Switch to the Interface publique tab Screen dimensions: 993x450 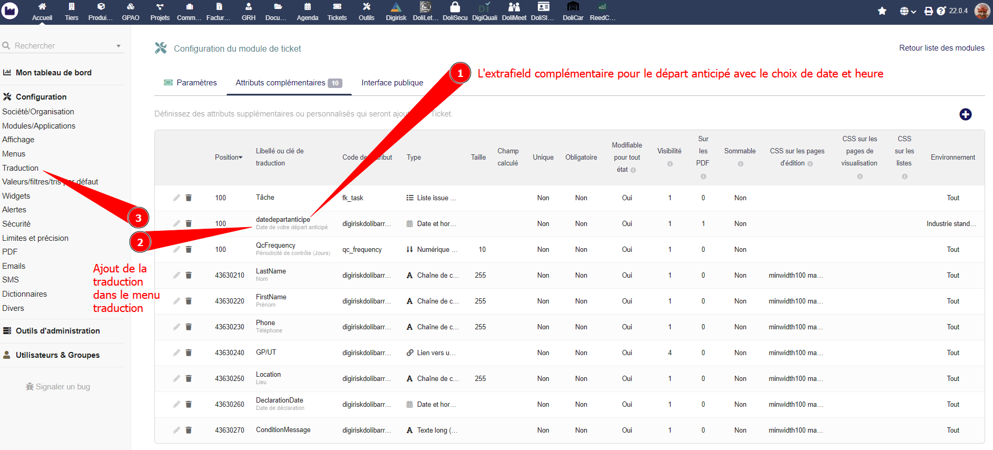[x=392, y=83]
